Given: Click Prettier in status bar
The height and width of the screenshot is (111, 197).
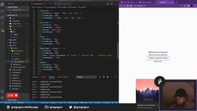Looking at the screenshot, I should point(106,103).
